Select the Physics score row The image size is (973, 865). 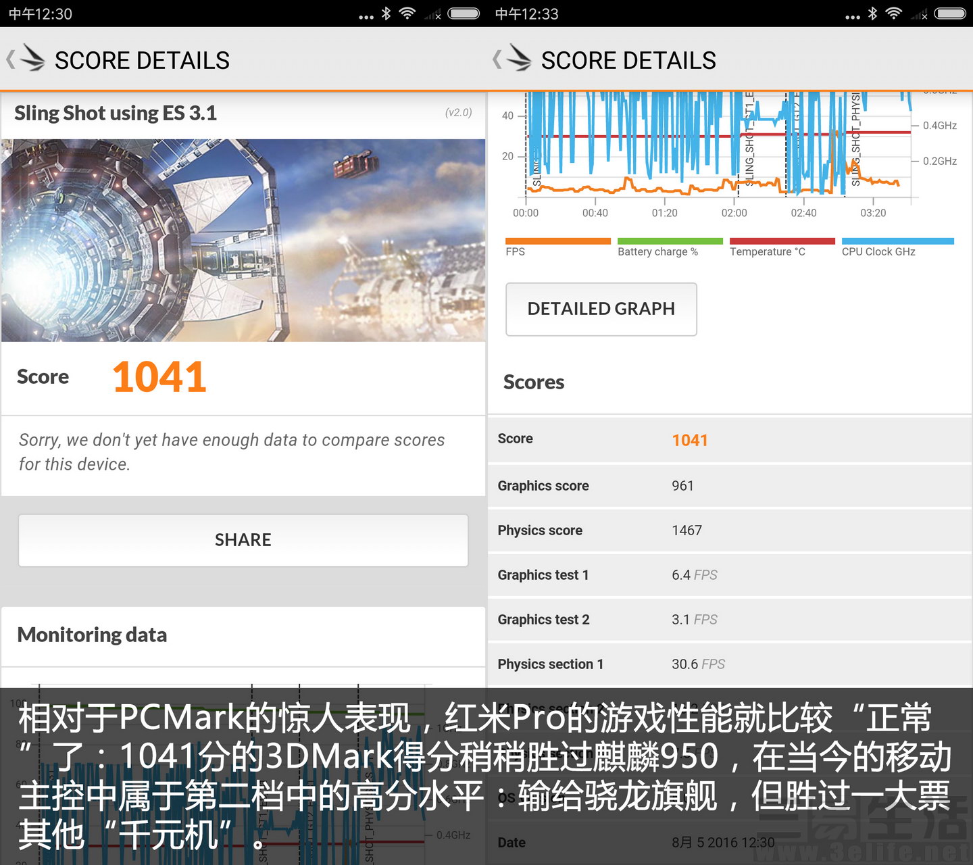730,530
